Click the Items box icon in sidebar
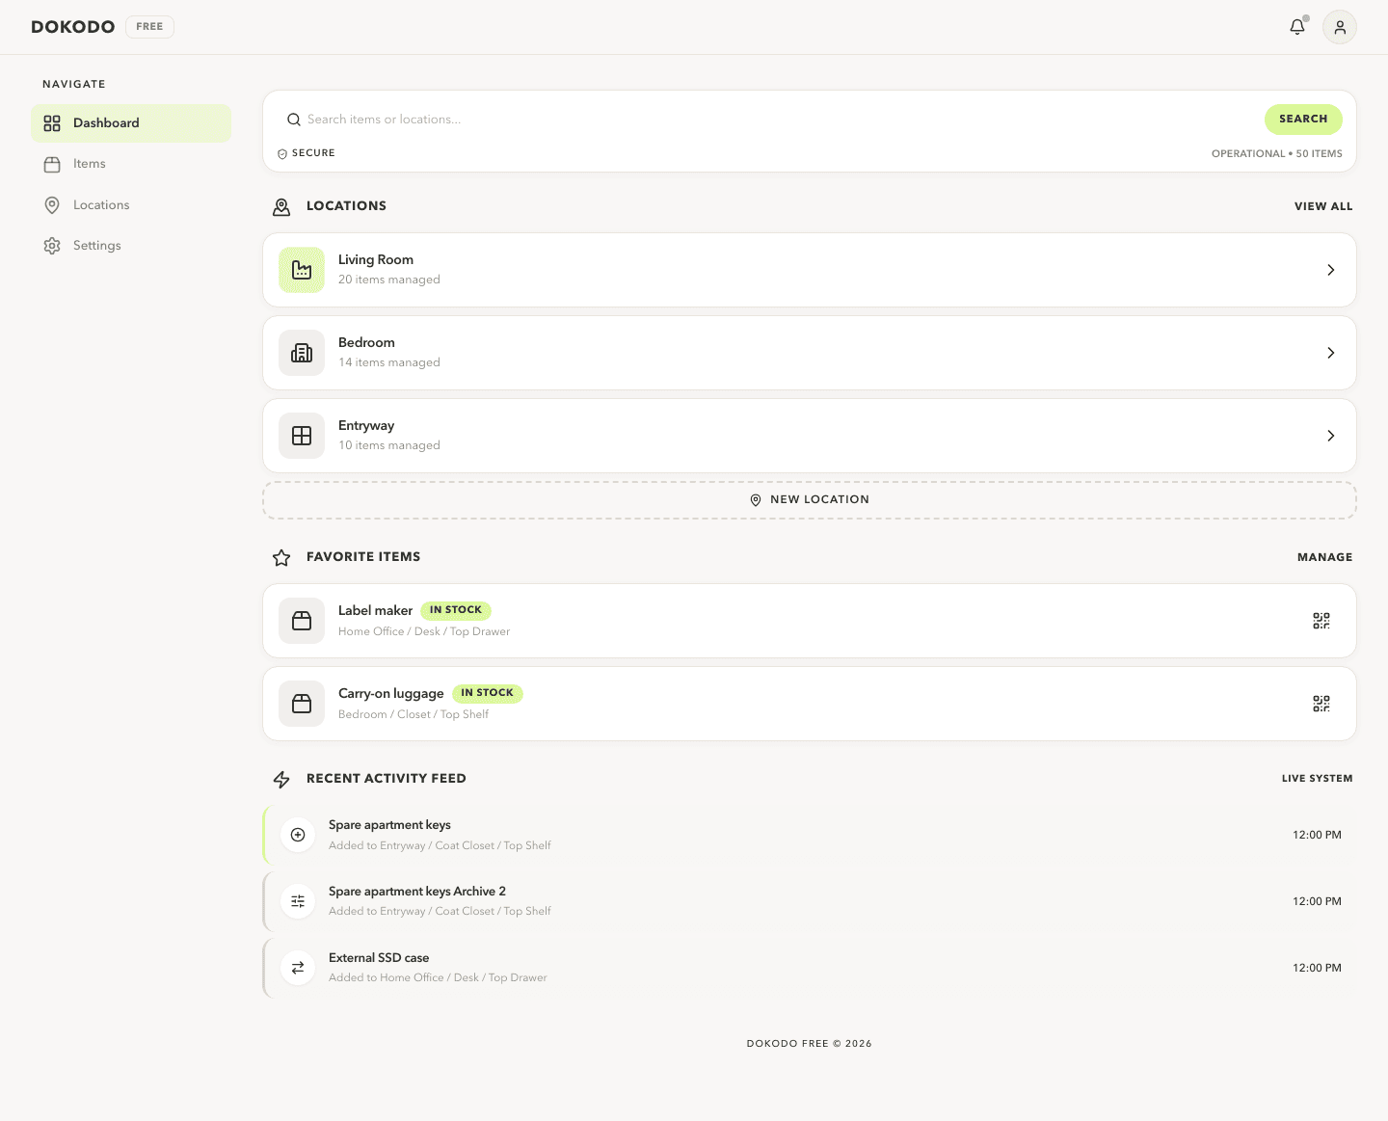Image resolution: width=1388 pixels, height=1121 pixels. 52,165
